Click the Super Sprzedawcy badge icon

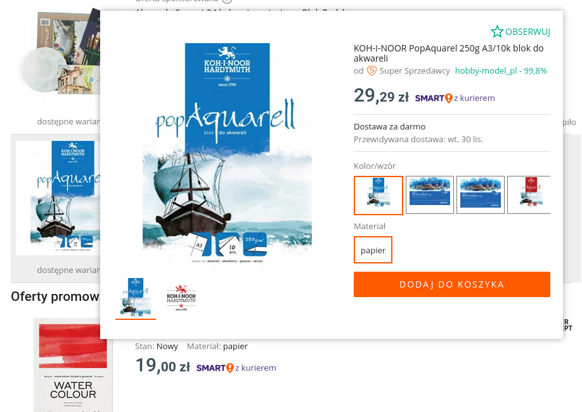[x=372, y=70]
